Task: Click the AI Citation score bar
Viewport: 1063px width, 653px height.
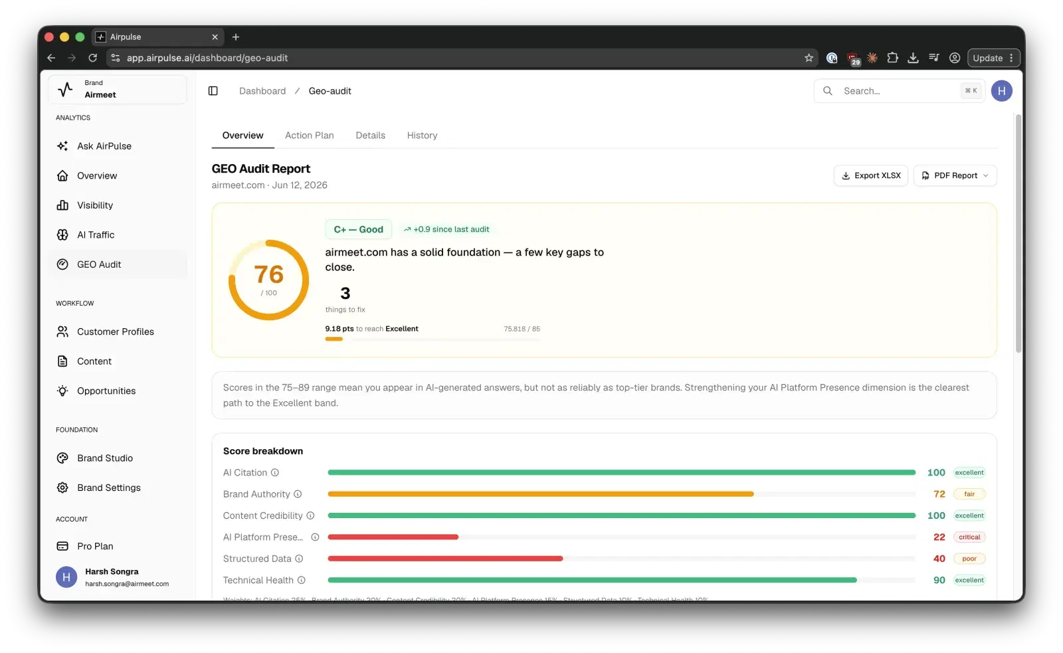Action: (622, 472)
